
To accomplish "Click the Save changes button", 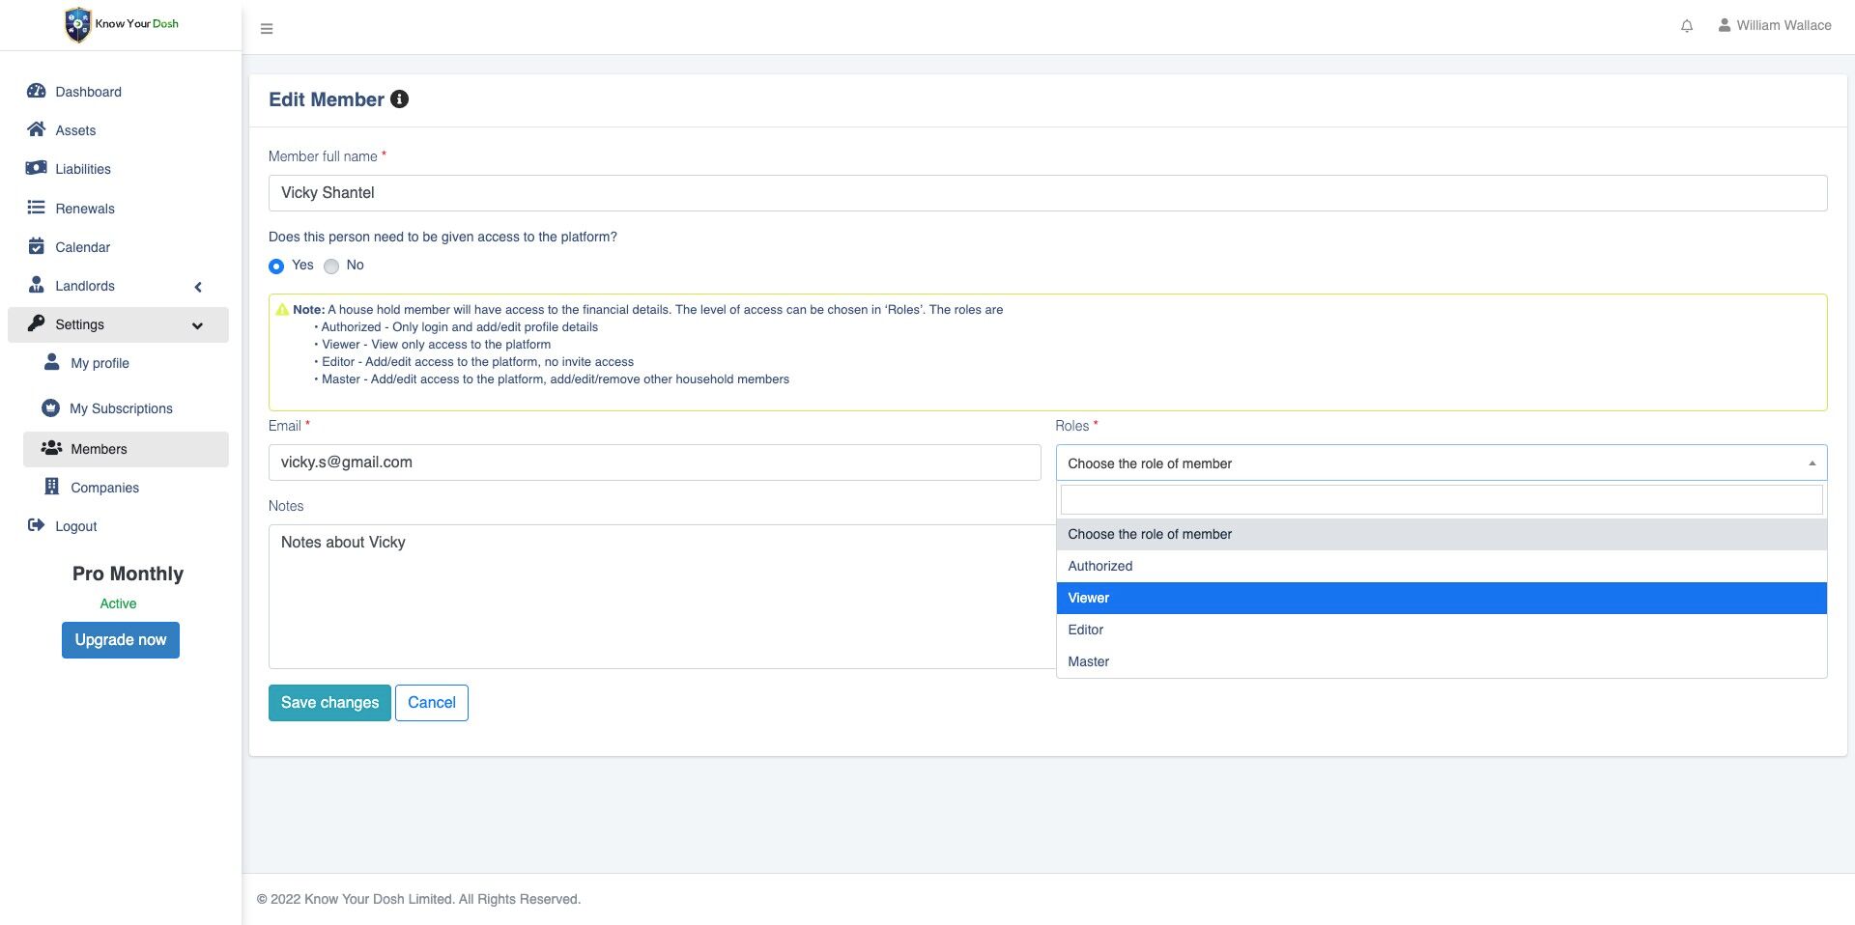I will point(329,703).
